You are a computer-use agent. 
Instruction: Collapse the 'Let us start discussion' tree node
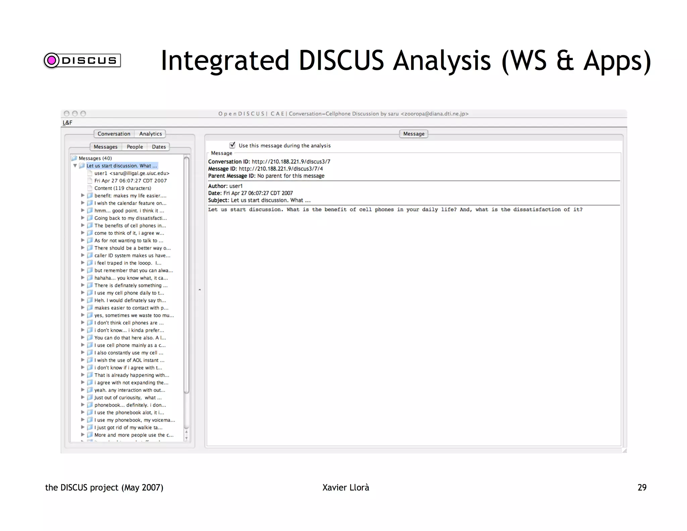[75, 166]
